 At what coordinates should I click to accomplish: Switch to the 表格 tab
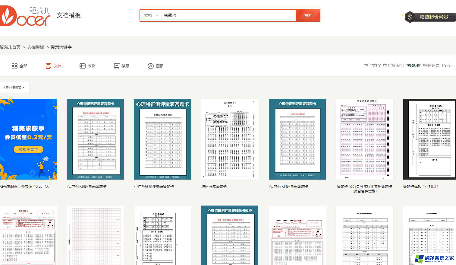click(87, 66)
